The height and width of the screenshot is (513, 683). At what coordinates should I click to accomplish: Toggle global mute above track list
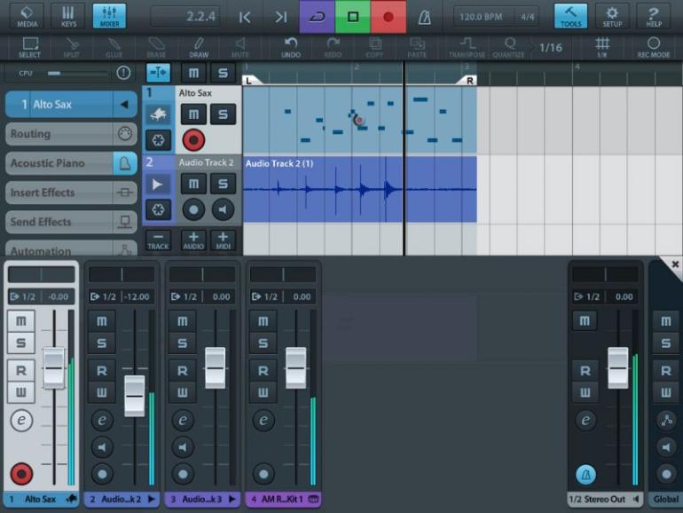point(193,73)
